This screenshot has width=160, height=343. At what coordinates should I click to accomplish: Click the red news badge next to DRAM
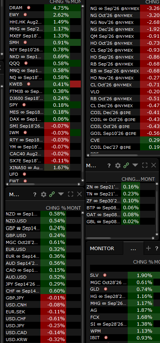point(28,8)
